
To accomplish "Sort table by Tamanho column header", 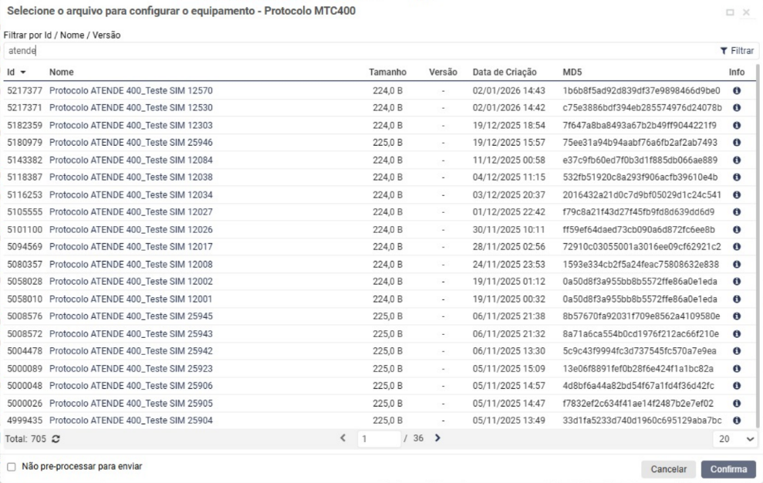I will tap(388, 72).
